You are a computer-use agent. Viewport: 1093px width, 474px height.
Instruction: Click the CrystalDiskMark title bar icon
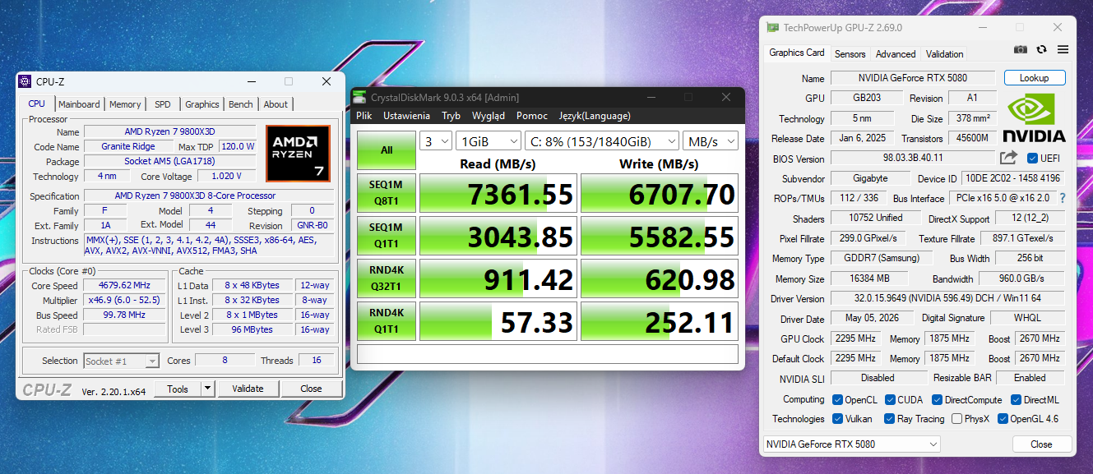[x=361, y=97]
